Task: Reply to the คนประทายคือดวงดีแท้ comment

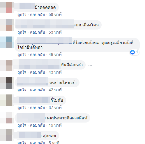Action: tap(38, 125)
